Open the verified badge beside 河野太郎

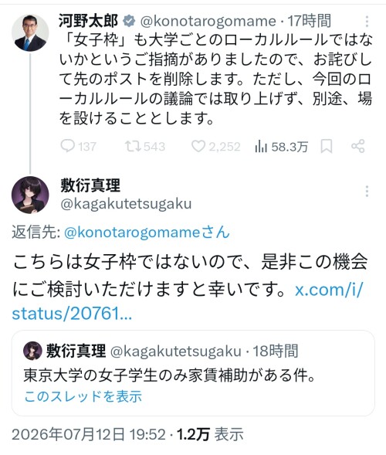[129, 21]
